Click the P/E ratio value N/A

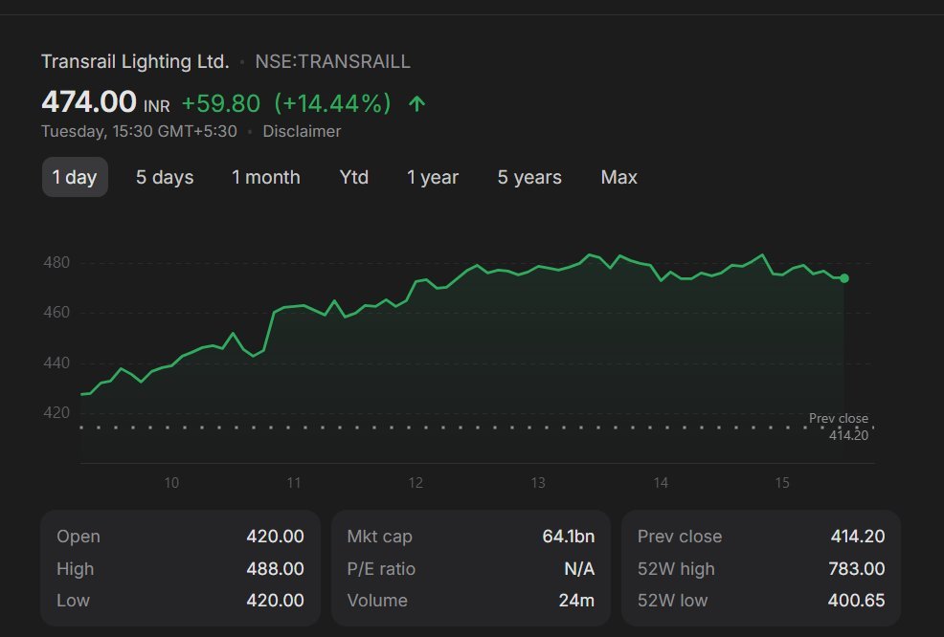pos(579,568)
